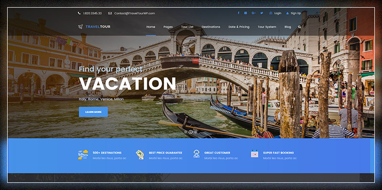The image size is (382, 190).
Task: Click the user icon beside Sign Up
Action: coord(287,13)
